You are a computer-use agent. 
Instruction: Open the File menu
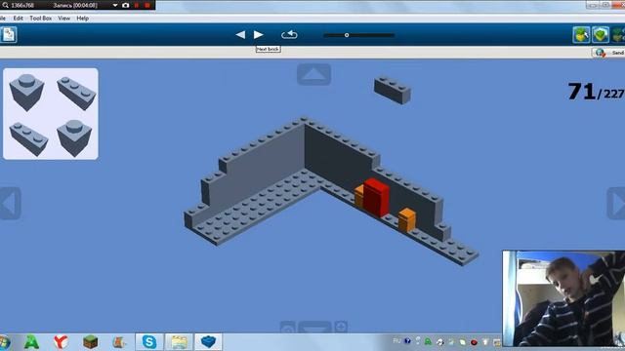click(3, 19)
